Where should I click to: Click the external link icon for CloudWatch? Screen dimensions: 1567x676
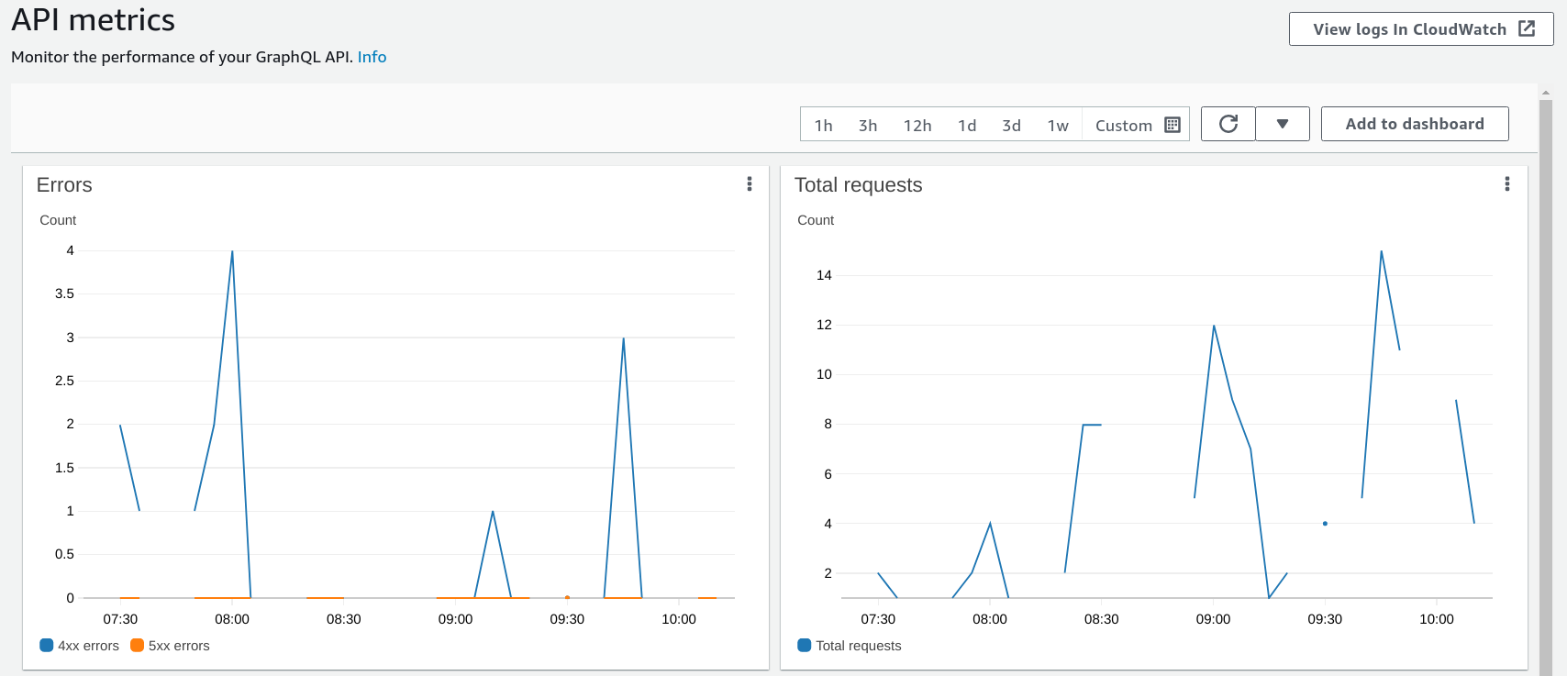click(x=1527, y=28)
